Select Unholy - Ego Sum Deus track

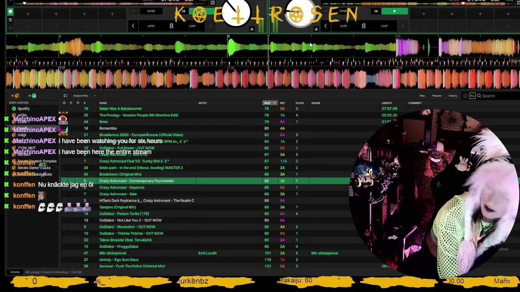(x=119, y=260)
